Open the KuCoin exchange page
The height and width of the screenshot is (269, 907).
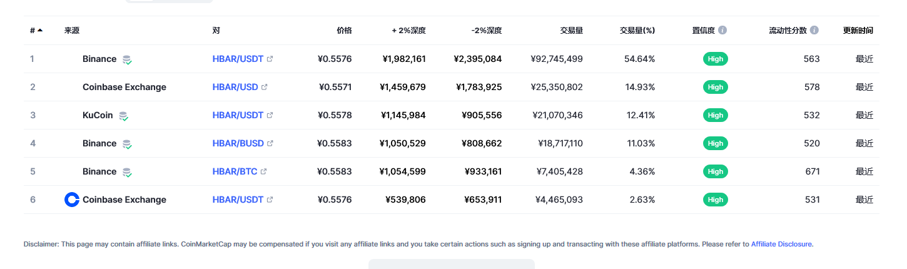[98, 115]
